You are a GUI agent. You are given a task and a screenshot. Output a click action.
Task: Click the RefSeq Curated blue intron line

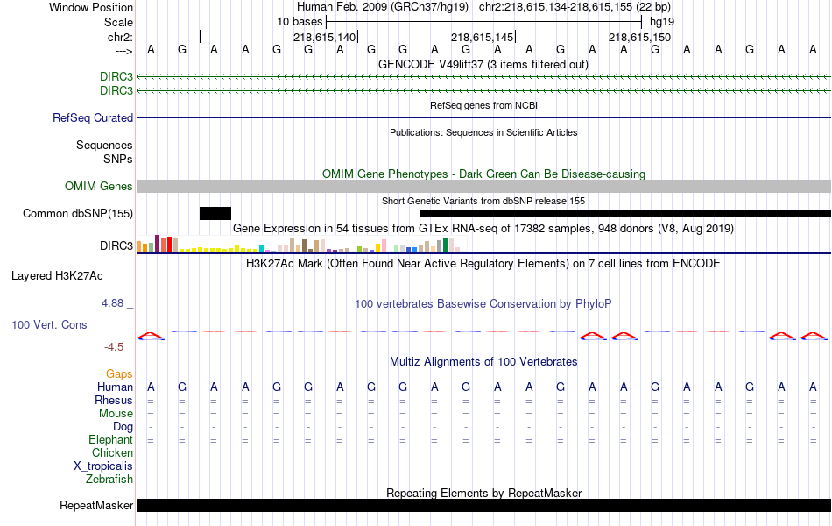[484, 118]
